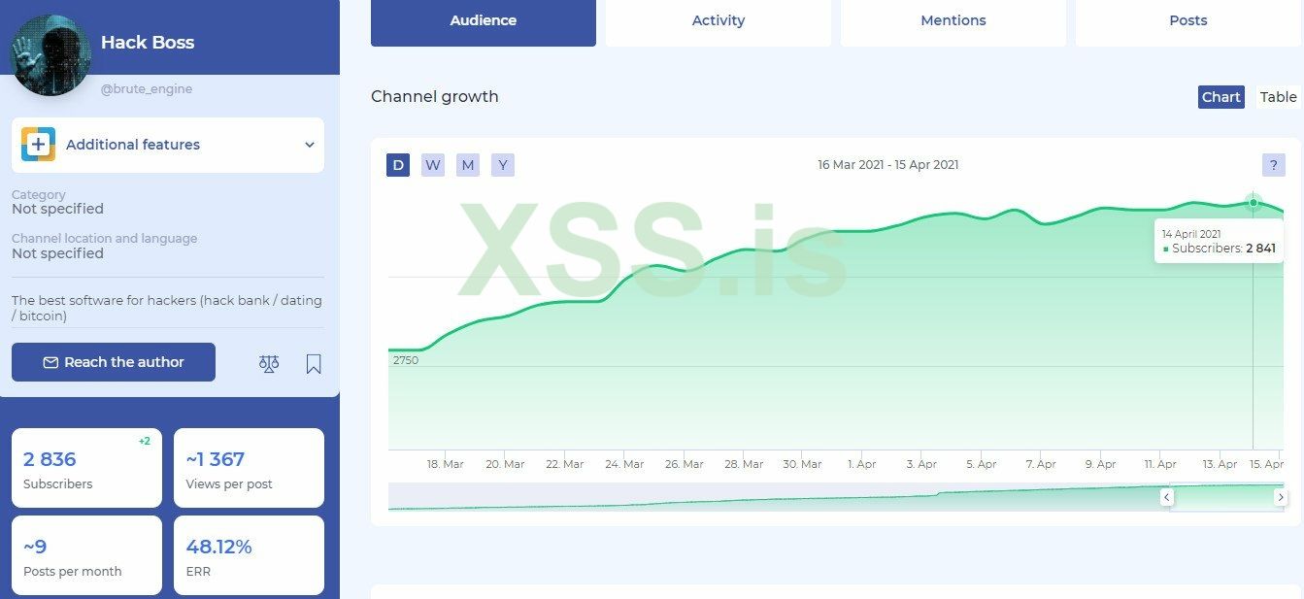
Task: Switch chart to yearly view (Y)
Action: [503, 165]
